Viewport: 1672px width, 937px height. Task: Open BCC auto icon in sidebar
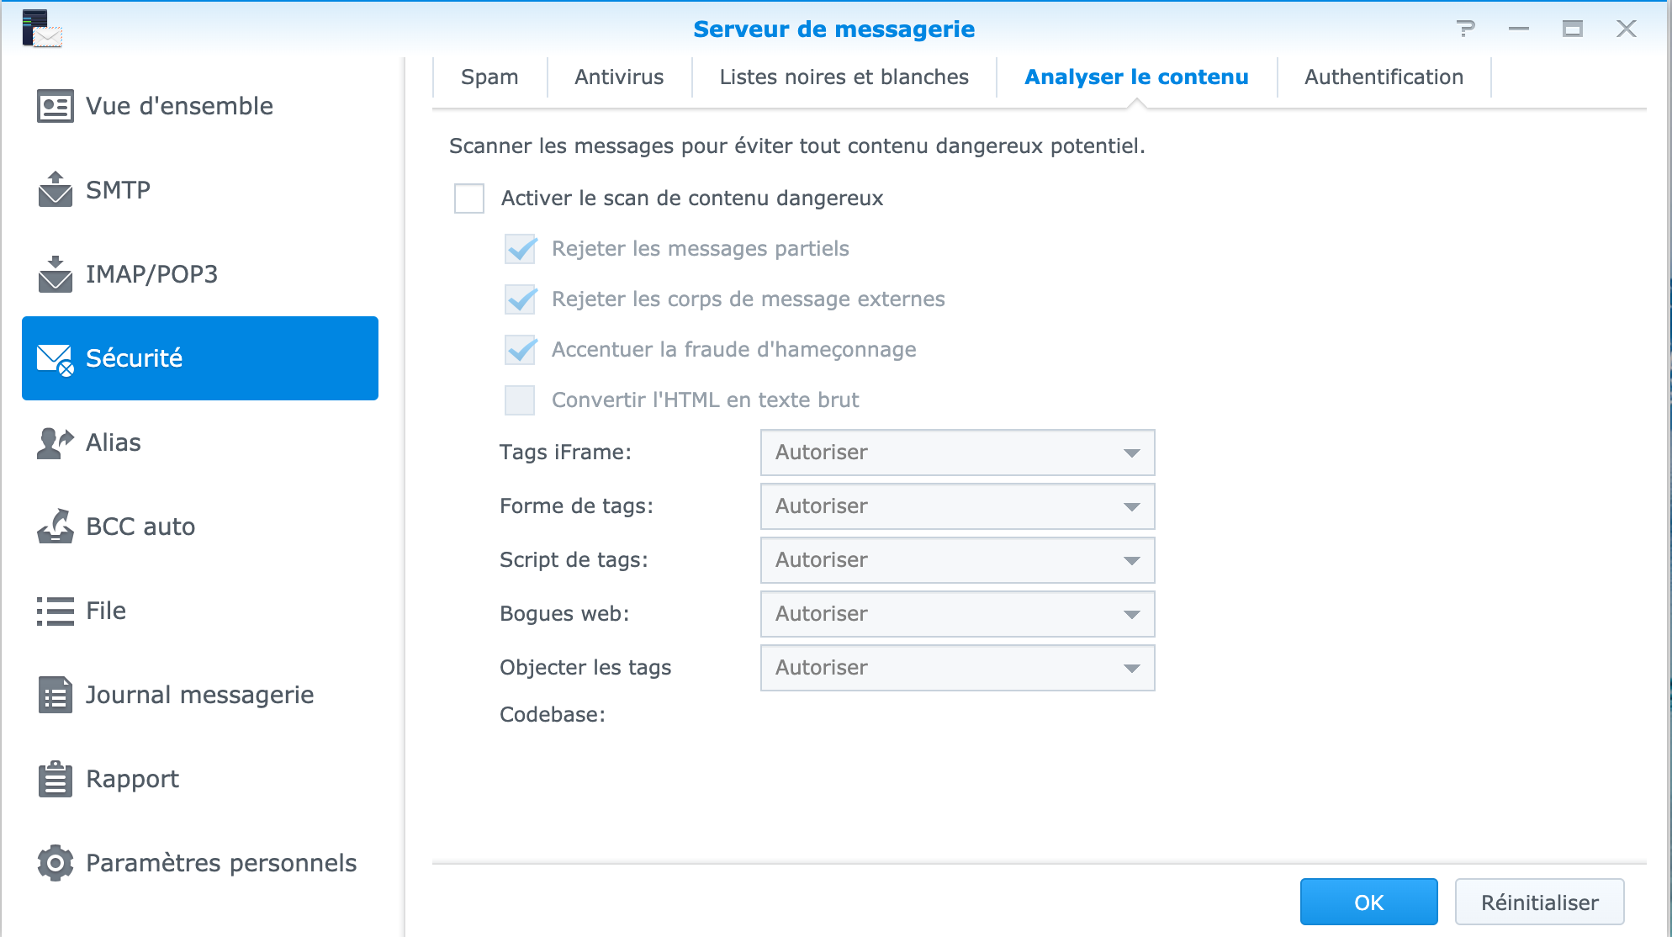point(56,527)
